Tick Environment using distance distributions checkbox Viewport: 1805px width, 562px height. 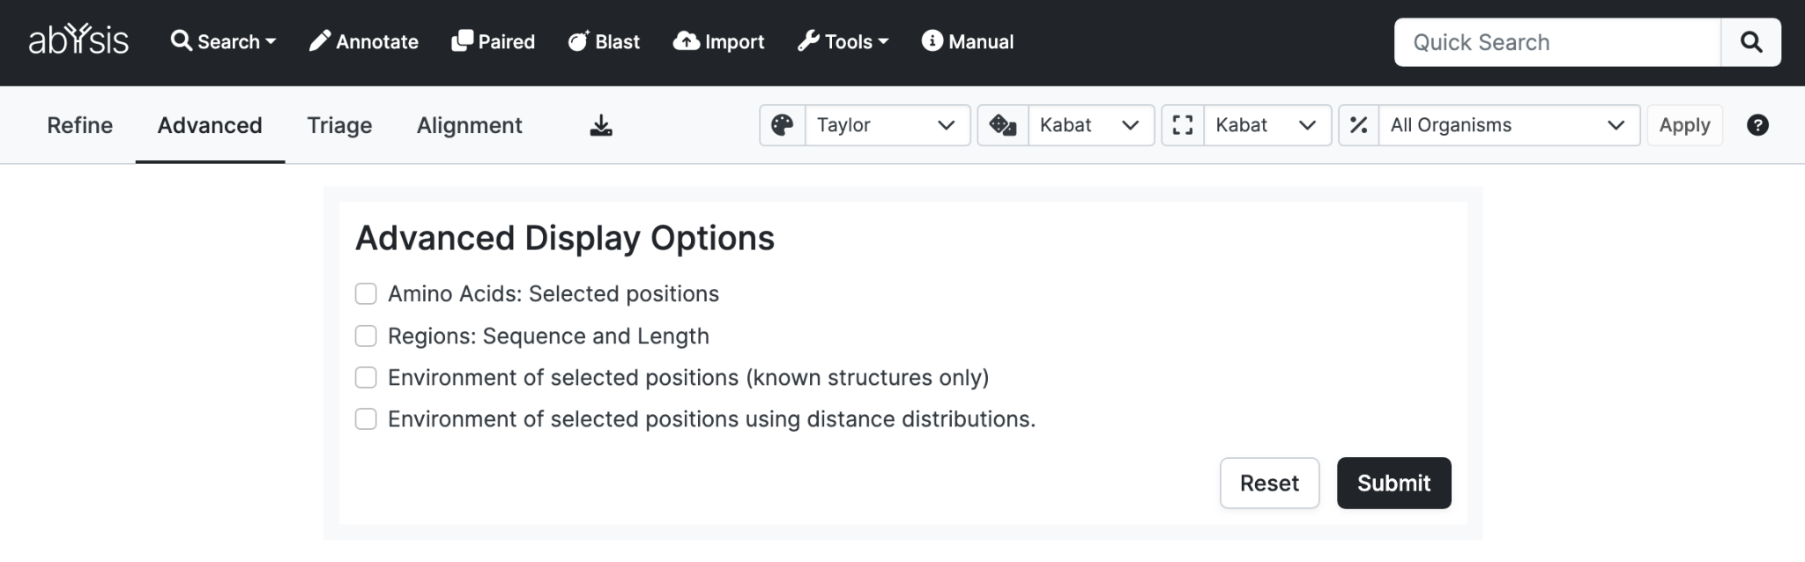point(366,418)
